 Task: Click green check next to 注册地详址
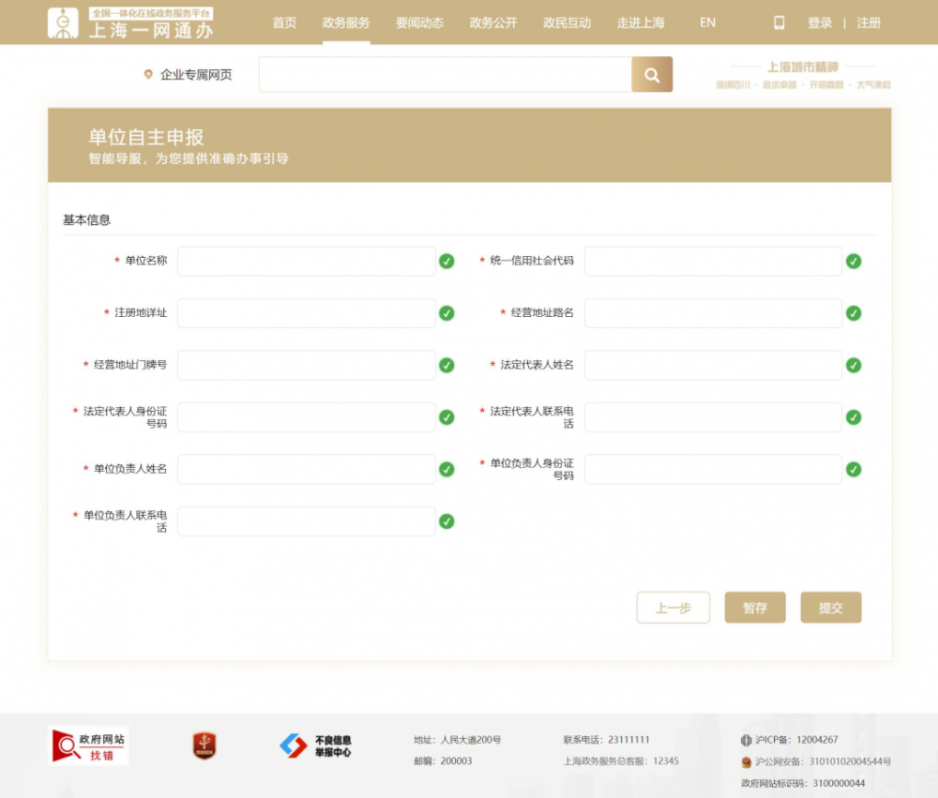(x=446, y=313)
